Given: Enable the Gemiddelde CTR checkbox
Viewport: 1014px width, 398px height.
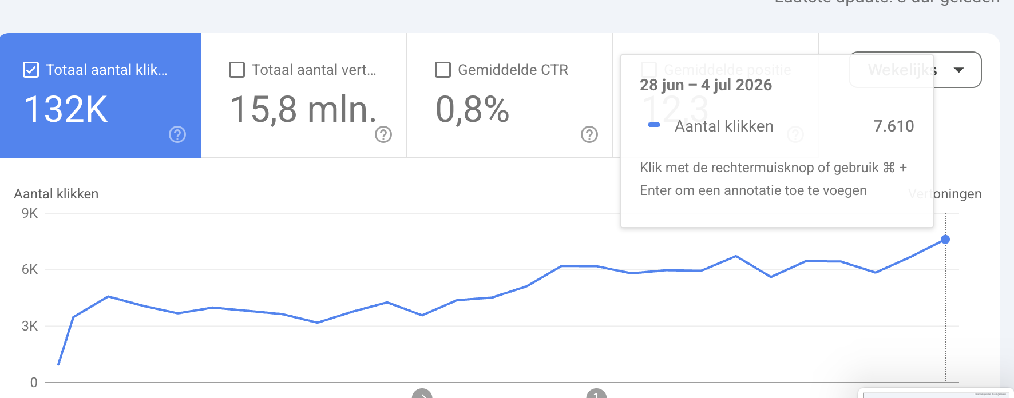Looking at the screenshot, I should point(443,70).
